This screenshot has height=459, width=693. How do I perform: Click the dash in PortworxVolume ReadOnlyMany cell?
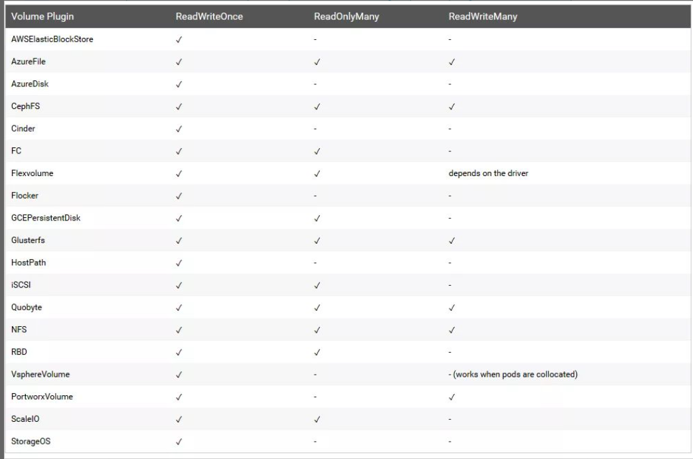[315, 397]
